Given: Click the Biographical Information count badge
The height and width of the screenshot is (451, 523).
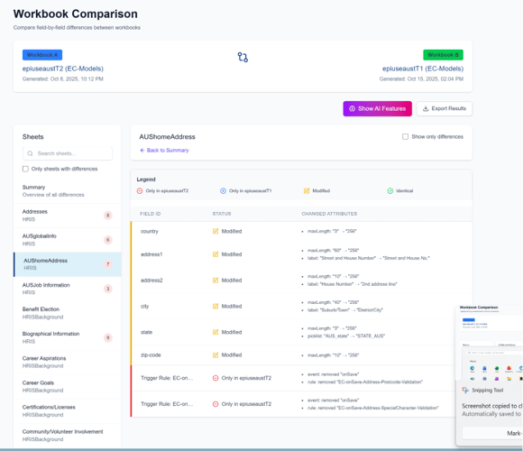Looking at the screenshot, I should coord(107,337).
